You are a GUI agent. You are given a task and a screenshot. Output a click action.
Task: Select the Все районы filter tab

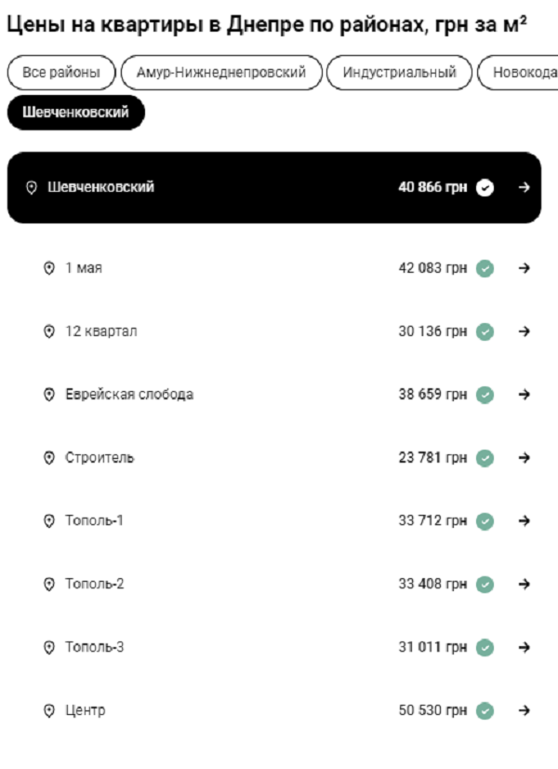click(60, 73)
